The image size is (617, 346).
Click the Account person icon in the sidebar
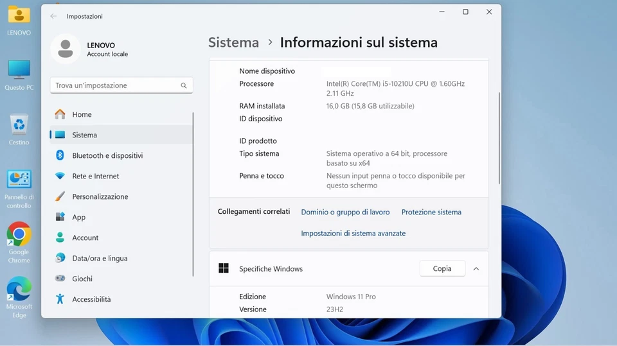coord(60,237)
